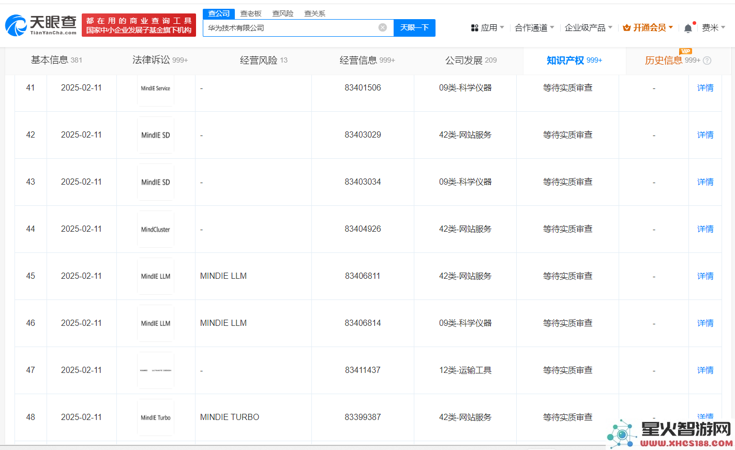Open the TianYanCha logo homepage
The width and height of the screenshot is (735, 450).
coord(41,25)
